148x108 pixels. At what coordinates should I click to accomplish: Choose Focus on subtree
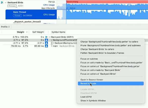(111, 59)
